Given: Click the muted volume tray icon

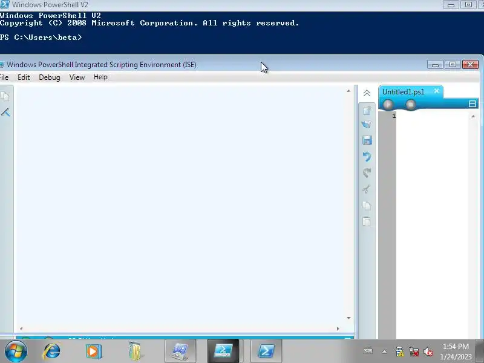Looking at the screenshot, I should pos(428,352).
